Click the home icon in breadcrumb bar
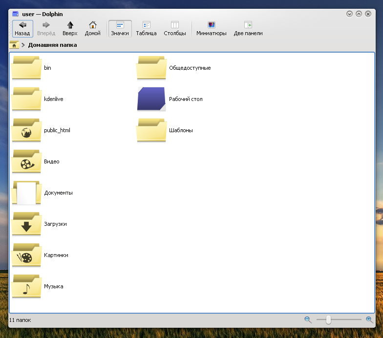This screenshot has width=383, height=338. pos(14,45)
